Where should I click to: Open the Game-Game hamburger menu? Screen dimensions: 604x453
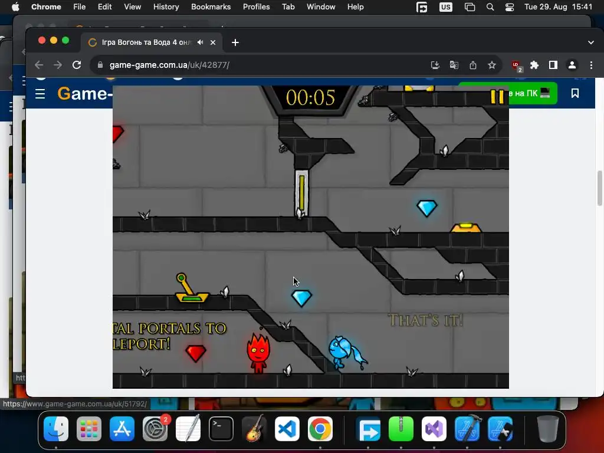[x=40, y=94]
